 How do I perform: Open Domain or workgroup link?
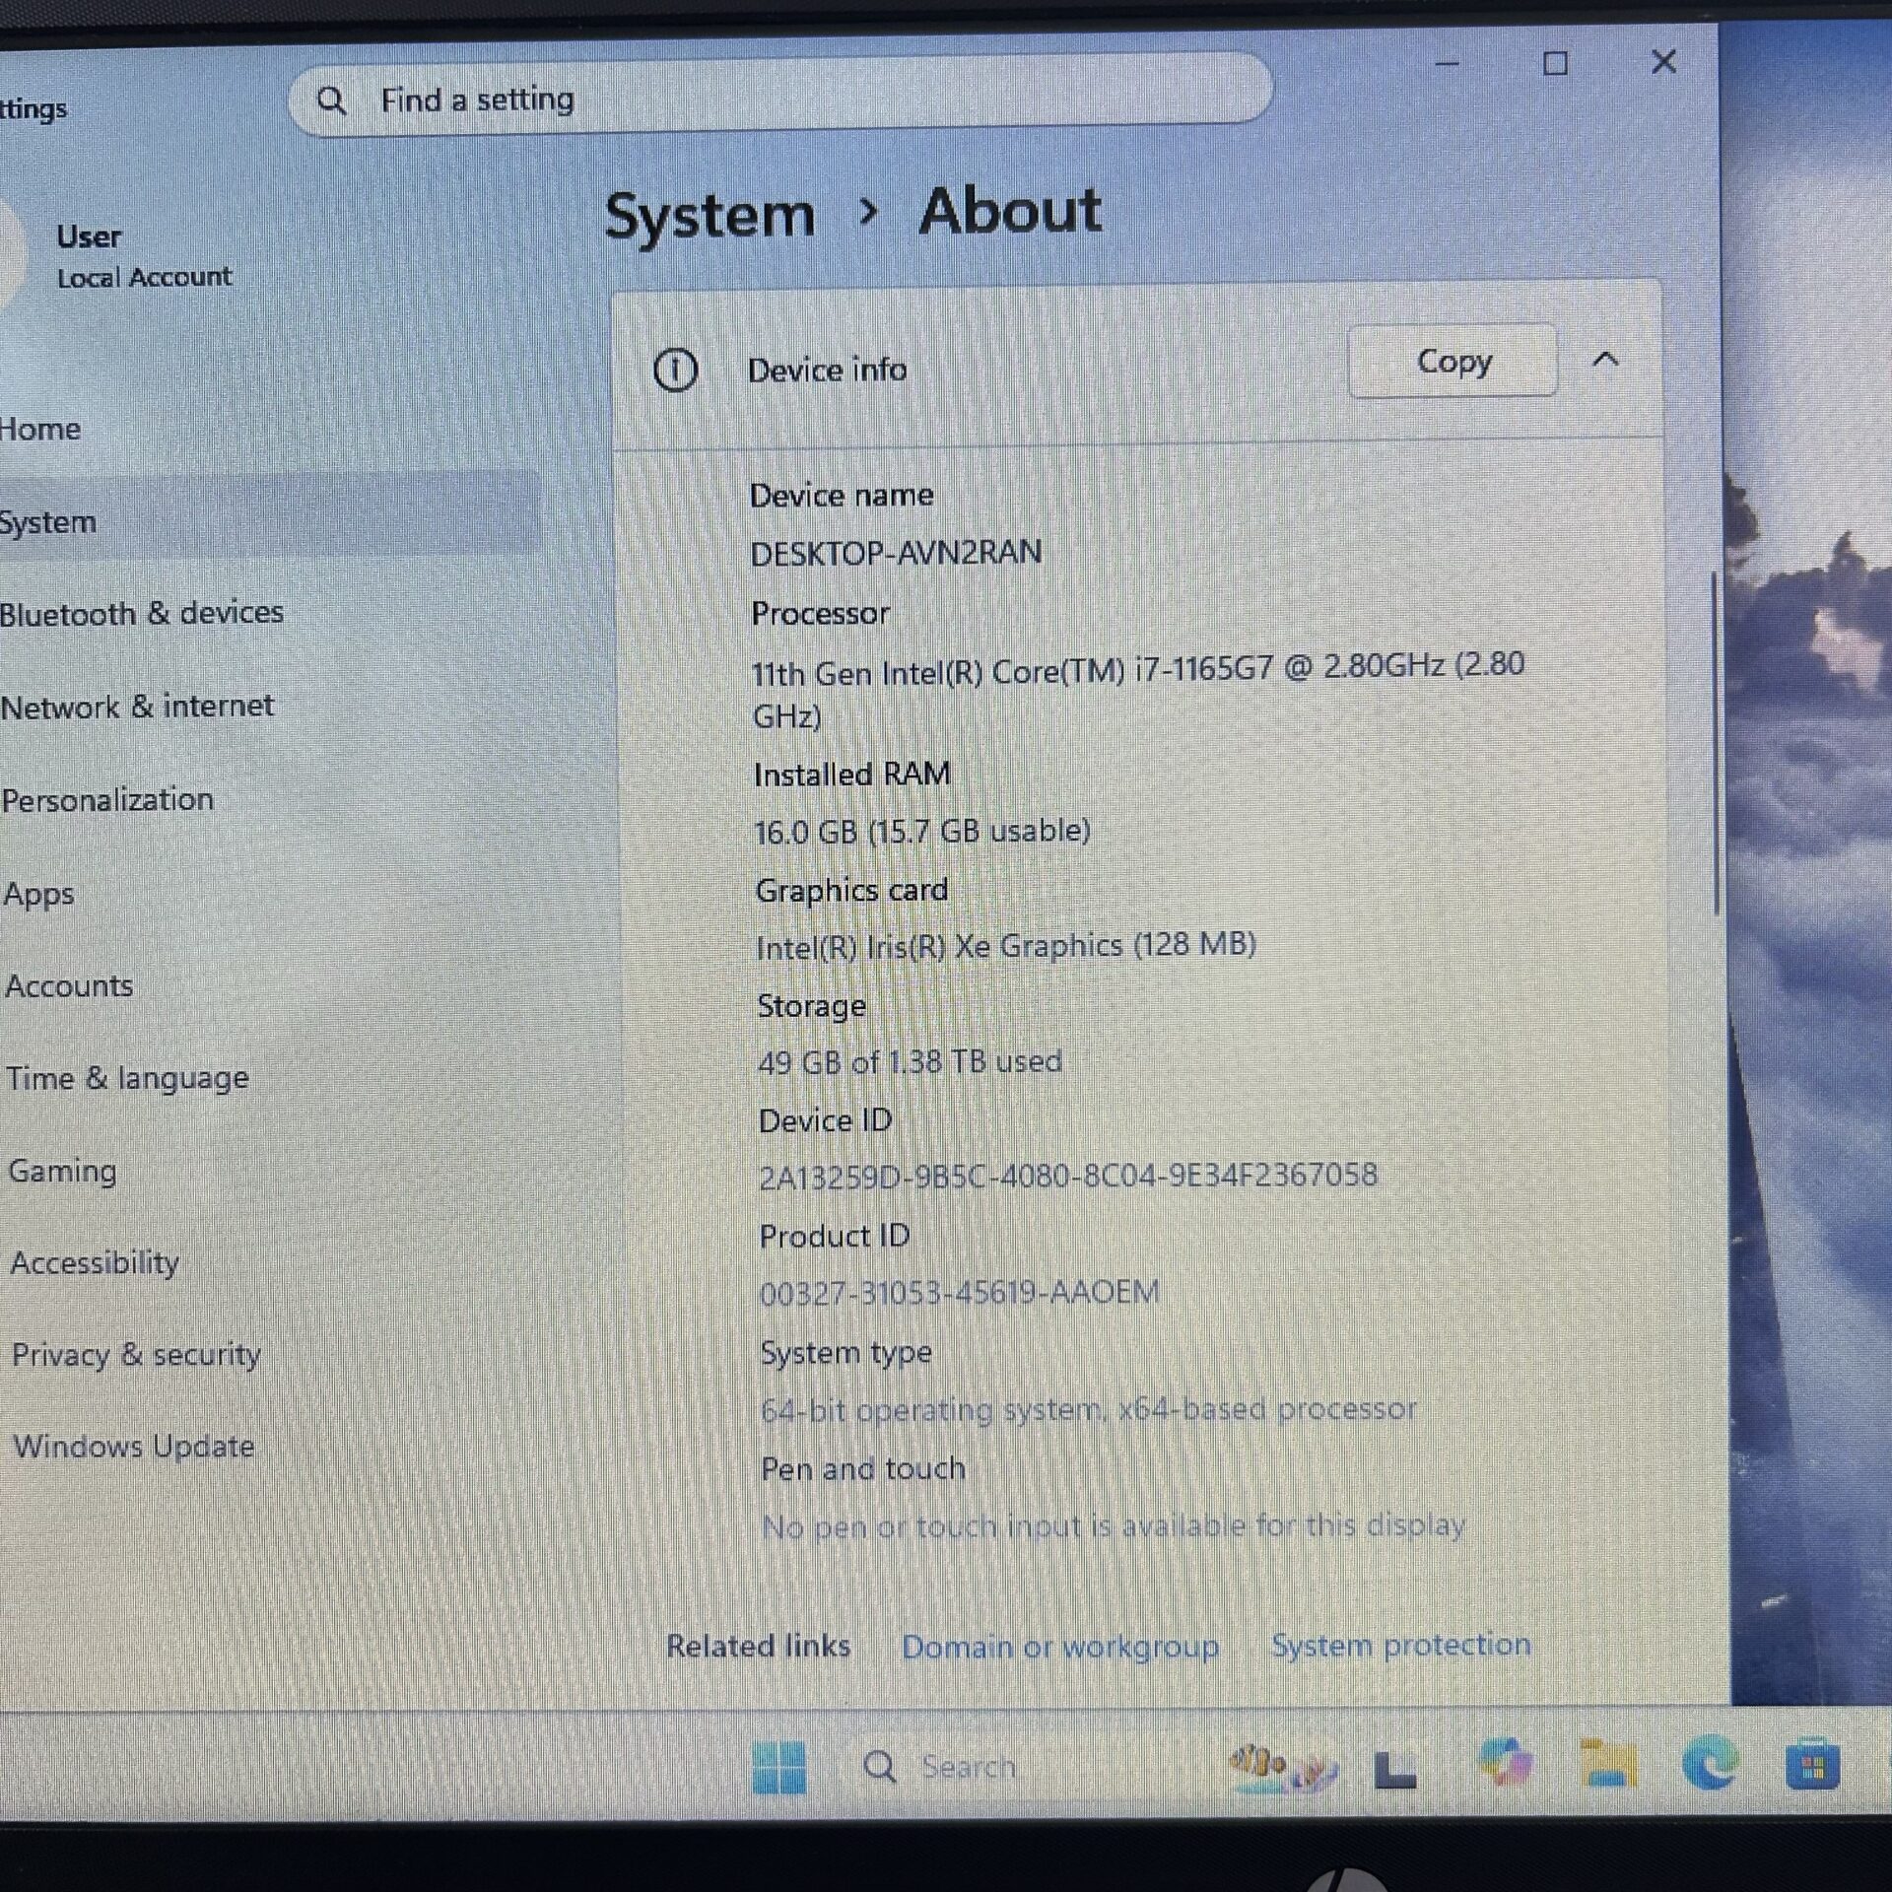pos(1060,1647)
